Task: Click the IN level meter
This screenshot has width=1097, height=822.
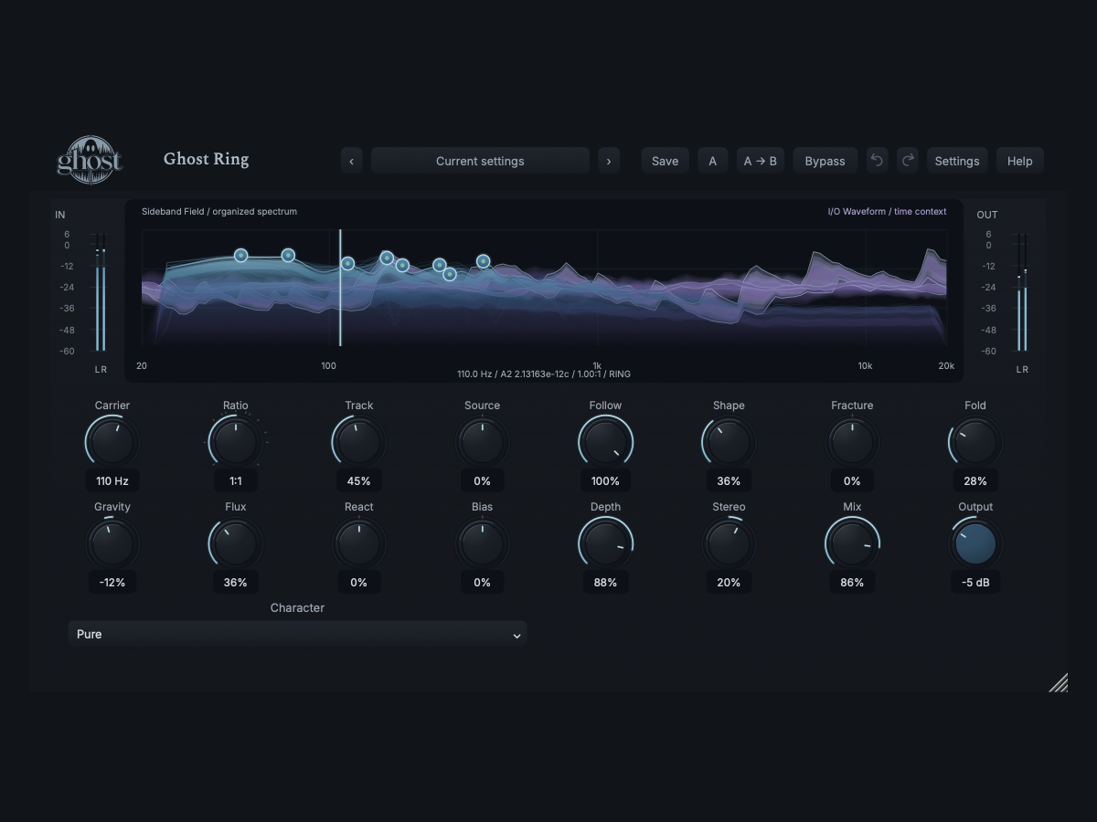Action: click(101, 292)
